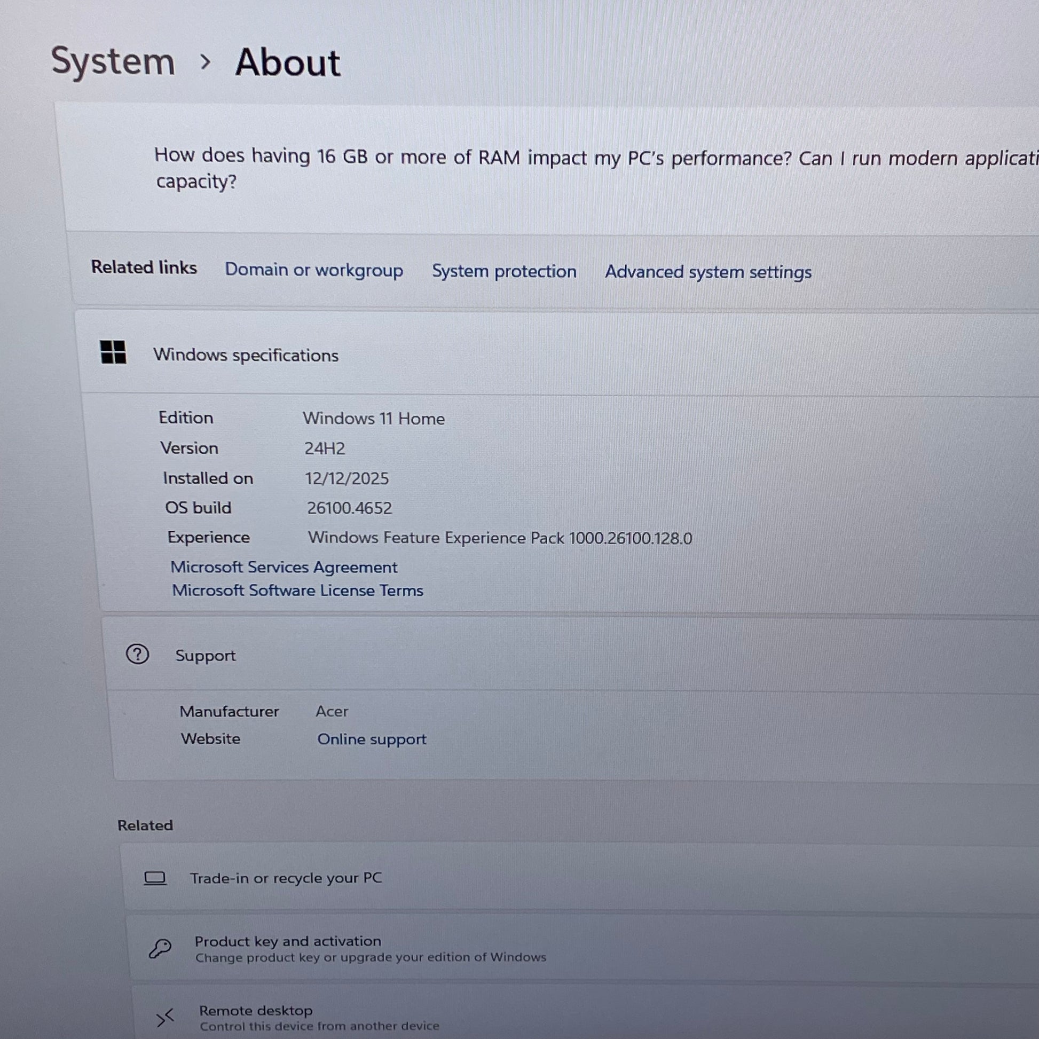Click the laptop icon for Trade-in
The image size is (1039, 1039).
click(x=155, y=878)
